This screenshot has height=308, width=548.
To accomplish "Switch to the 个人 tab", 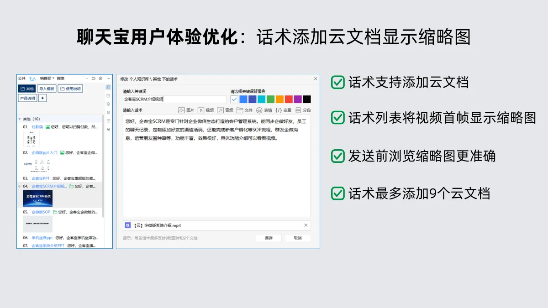I will click(32, 78).
